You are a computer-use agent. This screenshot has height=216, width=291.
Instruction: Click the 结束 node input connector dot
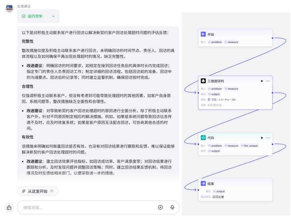pyautogui.click(x=198, y=190)
